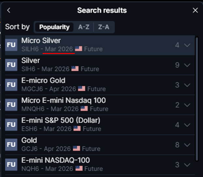Close the Search results panel
This screenshot has width=203, height=177.
tap(195, 10)
